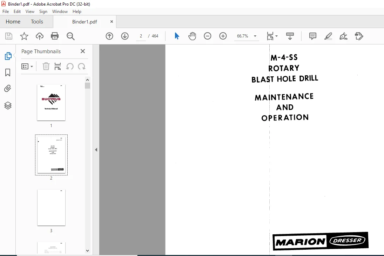The image size is (384, 256).
Task: Open the Bookmarks side panel
Action: point(8,72)
